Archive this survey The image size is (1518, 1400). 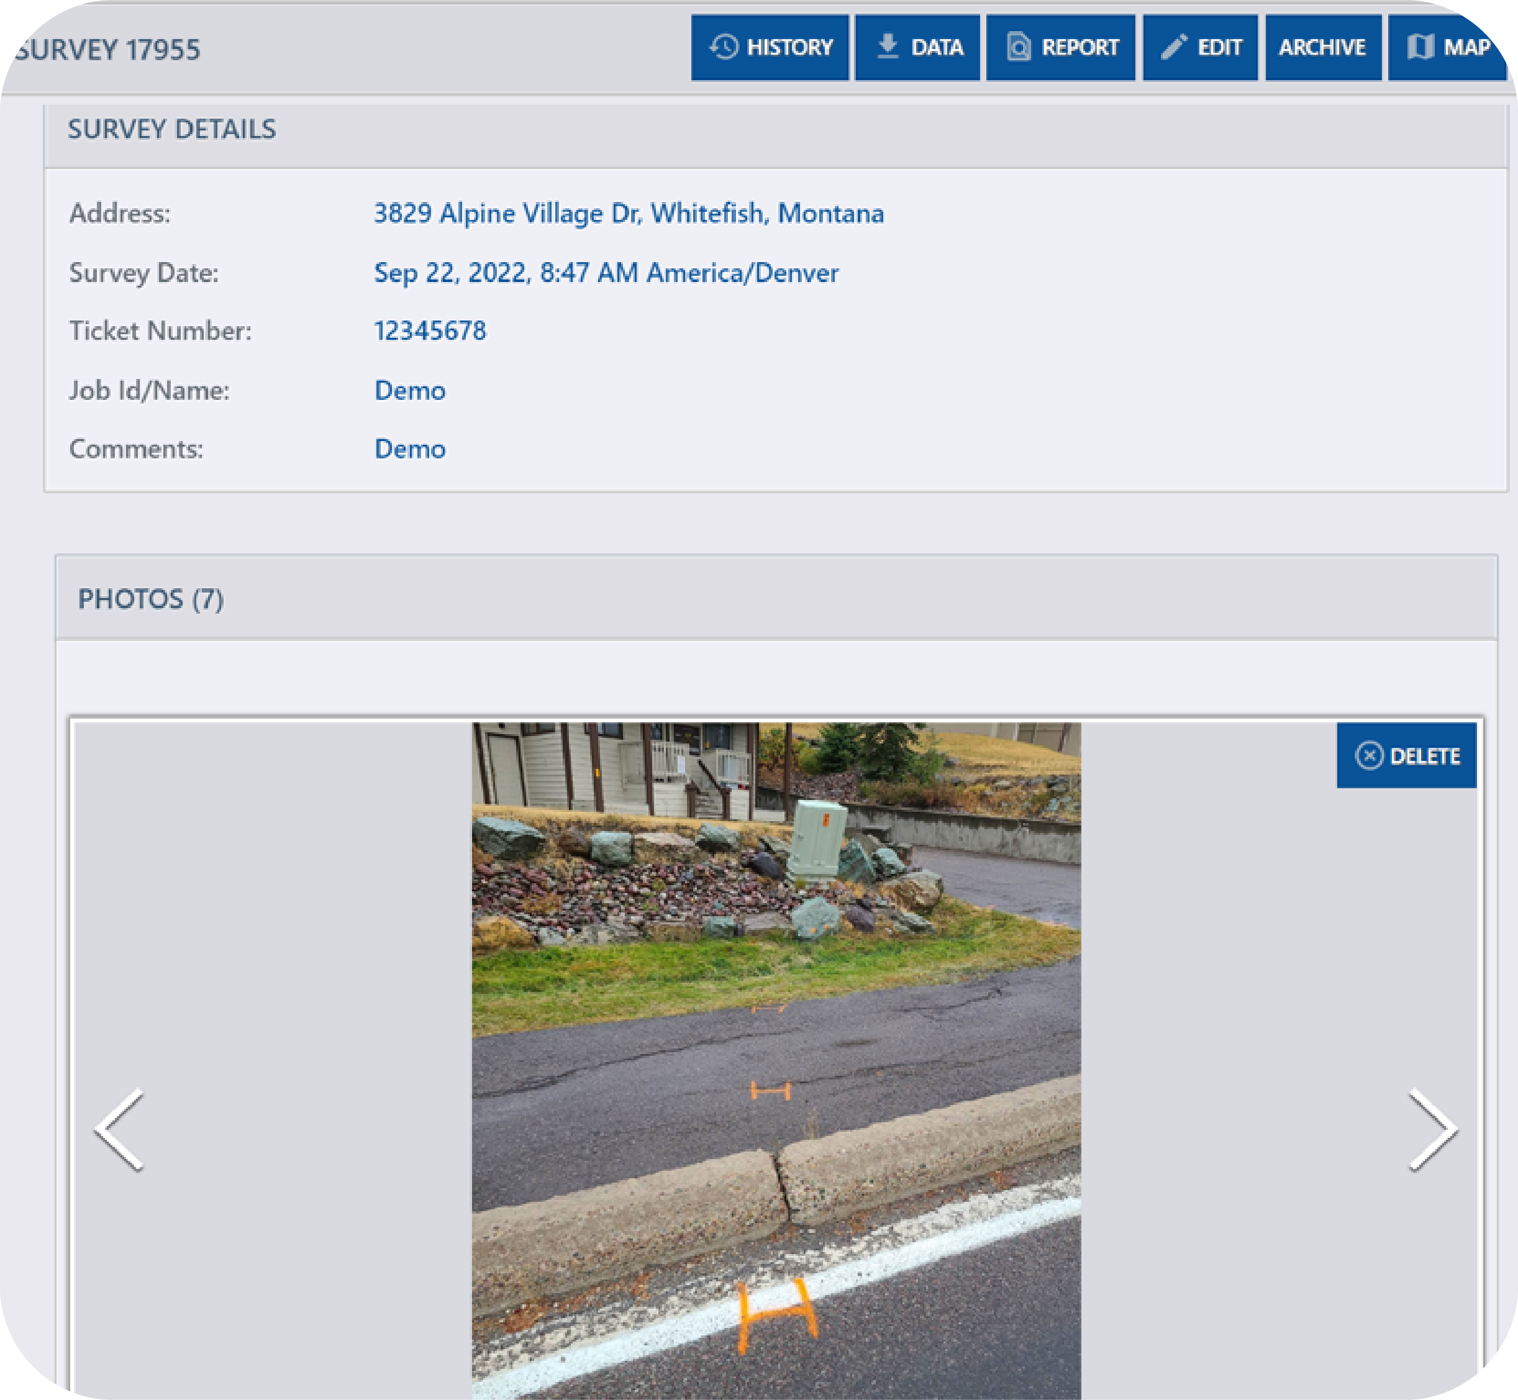click(x=1322, y=48)
